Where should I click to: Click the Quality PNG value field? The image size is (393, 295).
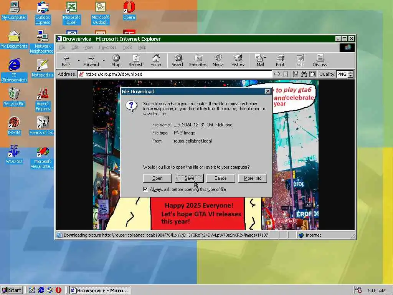click(x=342, y=74)
